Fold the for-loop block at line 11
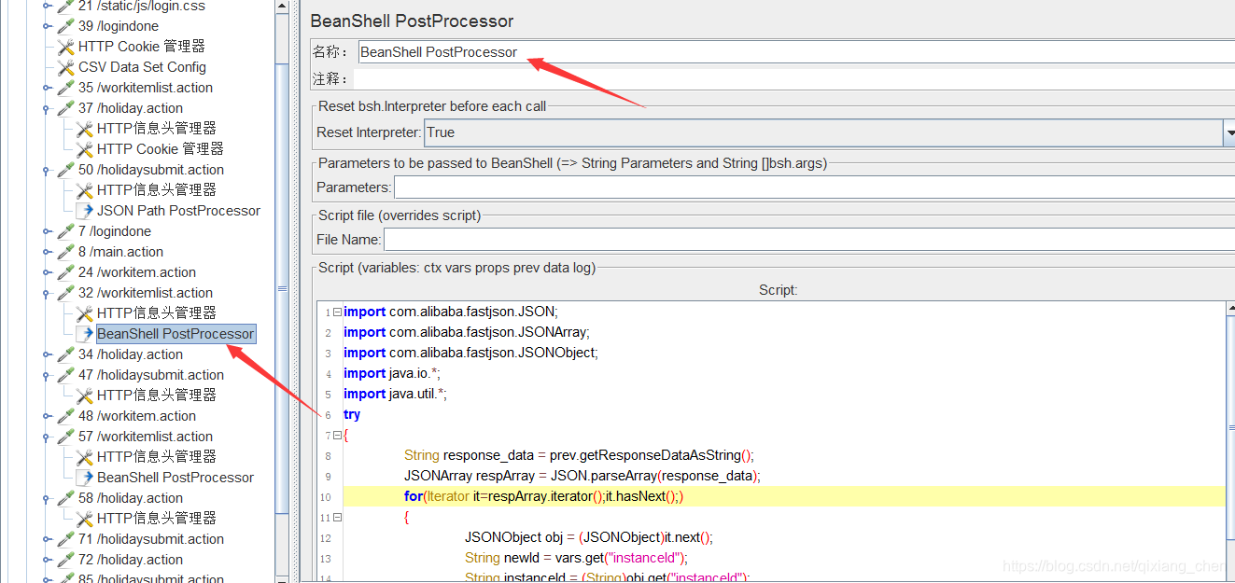Screen dimensions: 1235x583 pyautogui.click(x=337, y=518)
